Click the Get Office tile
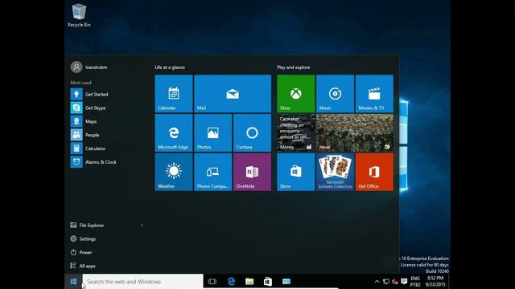The height and width of the screenshot is (289, 515). pyautogui.click(x=374, y=172)
